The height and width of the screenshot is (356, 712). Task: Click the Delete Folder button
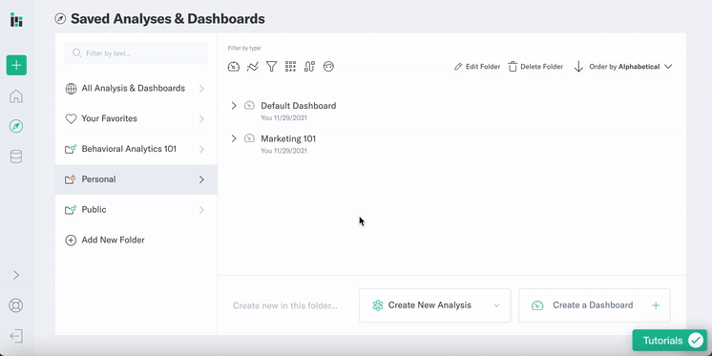535,67
